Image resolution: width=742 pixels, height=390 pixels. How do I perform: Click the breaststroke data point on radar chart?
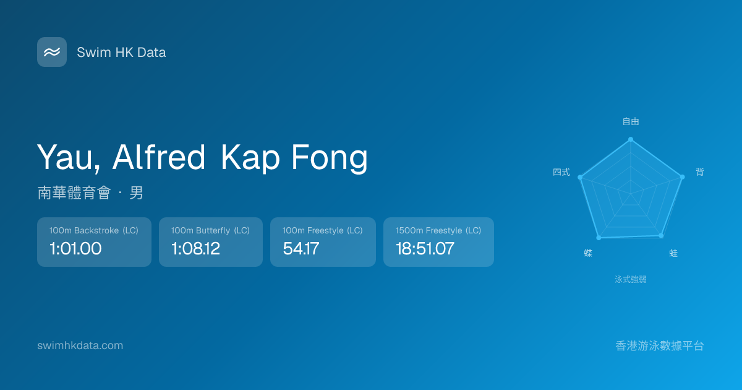click(x=661, y=236)
